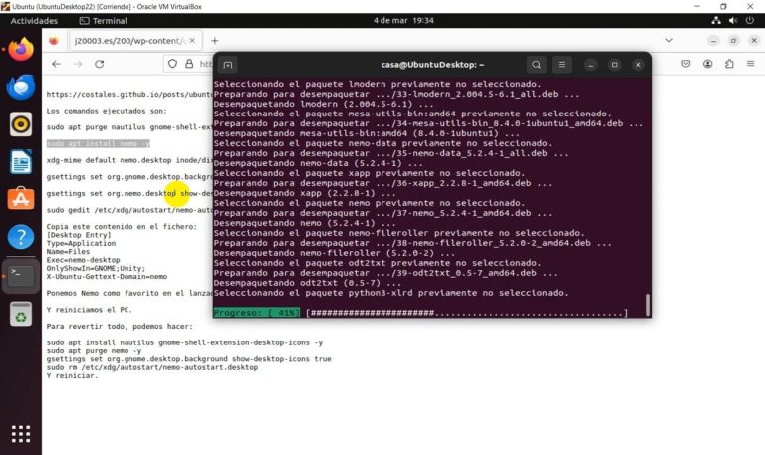This screenshot has width=765, height=455.
Task: Click the 'Exec=nemo-desktop' line
Action: click(83, 260)
